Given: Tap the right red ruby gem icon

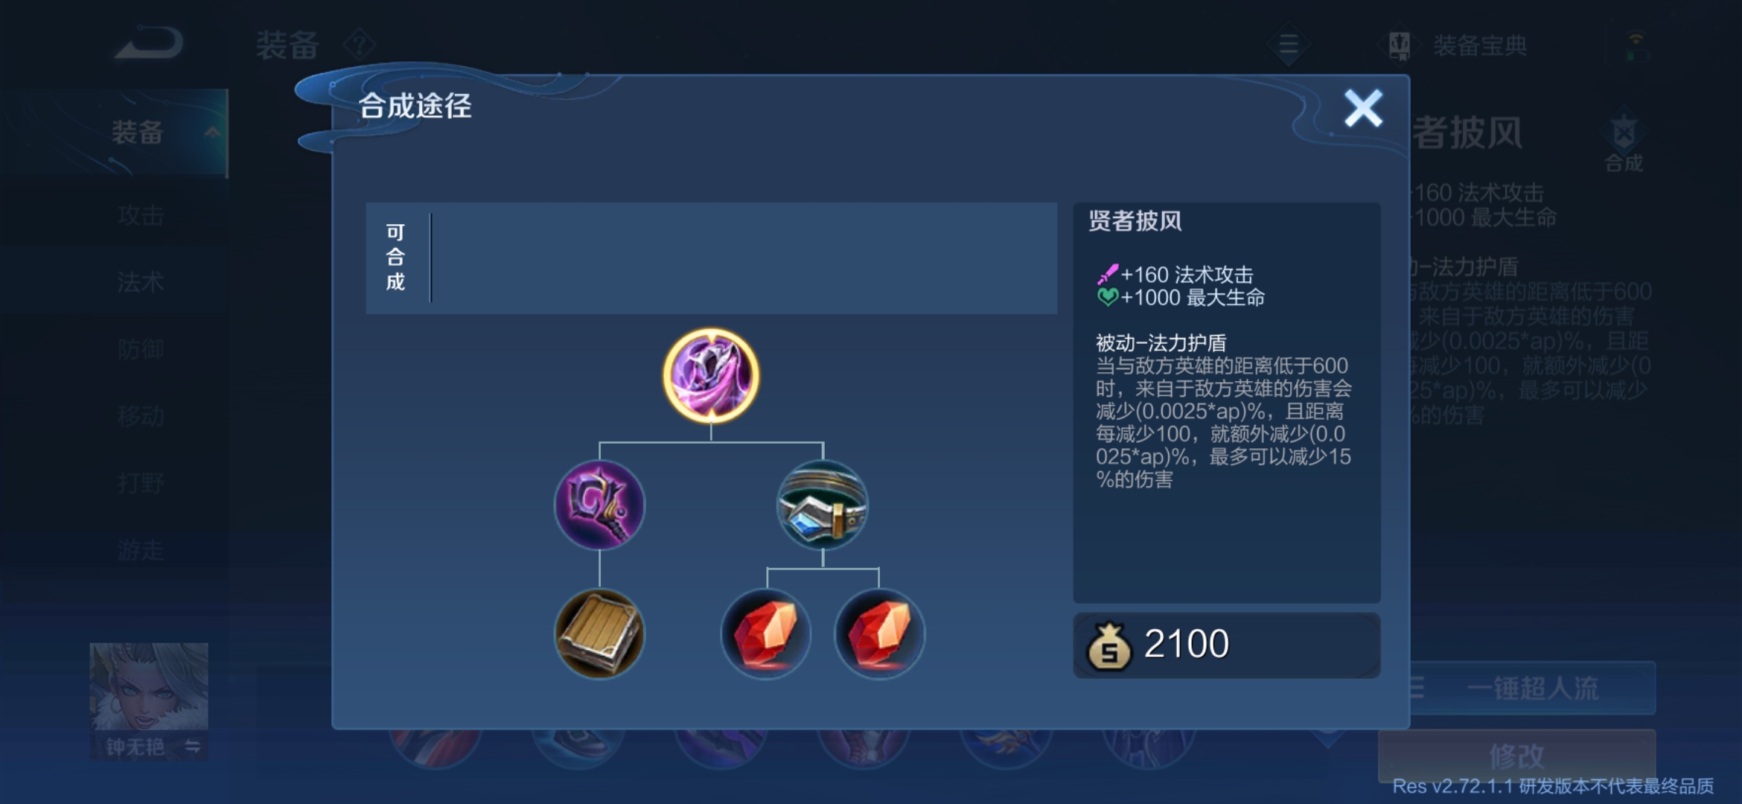Looking at the screenshot, I should (x=879, y=634).
